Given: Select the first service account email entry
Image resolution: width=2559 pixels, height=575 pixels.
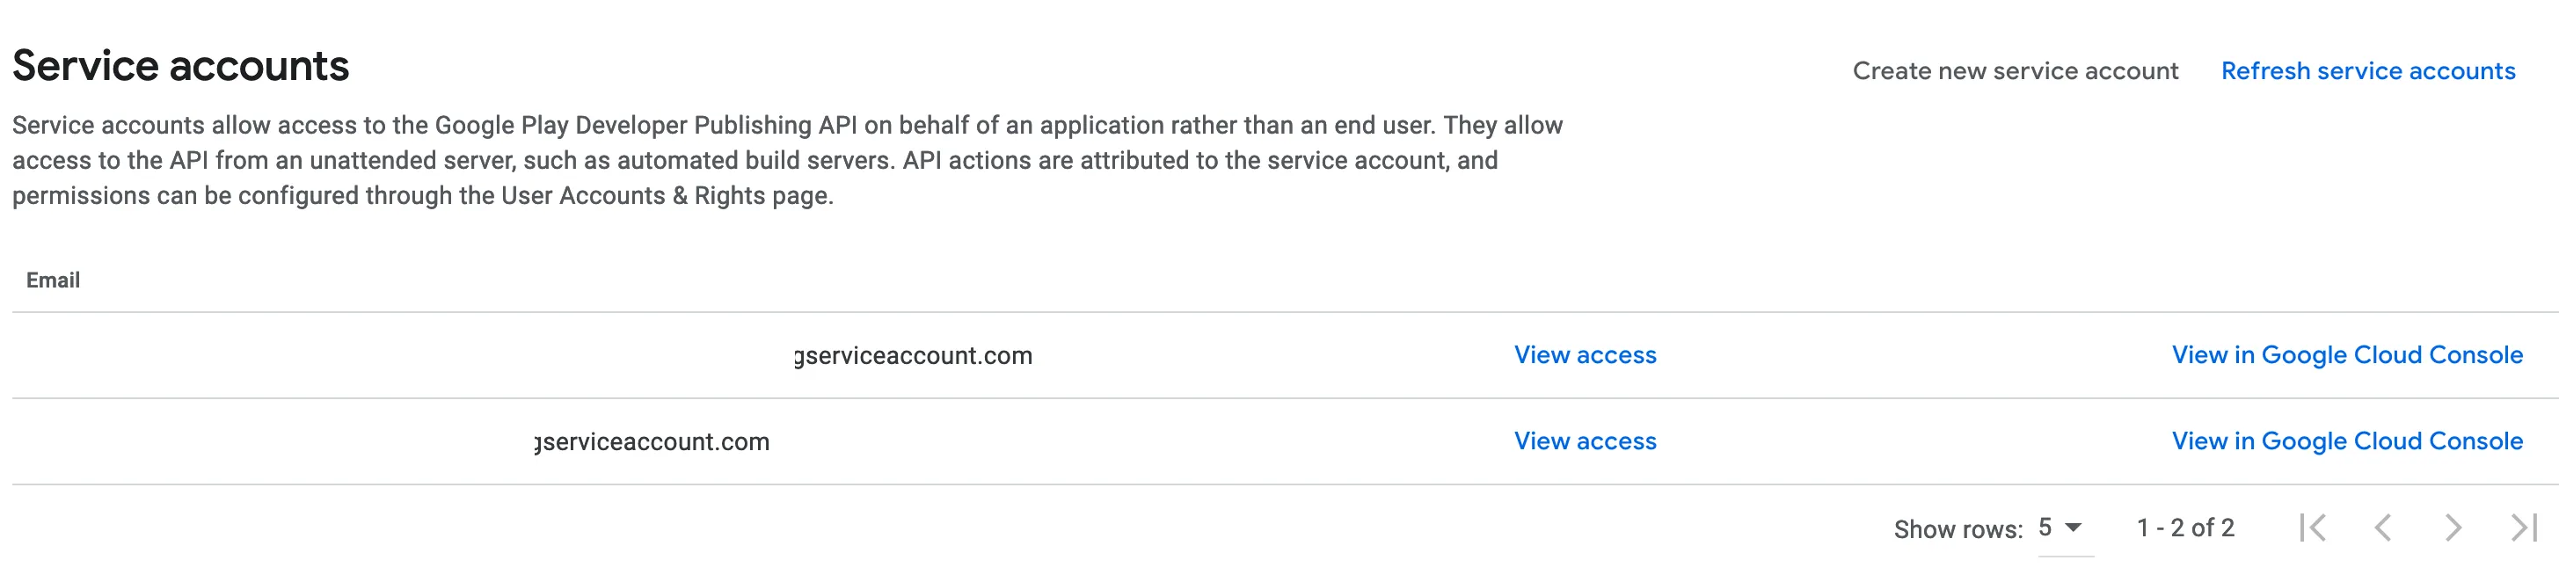Looking at the screenshot, I should click(x=521, y=354).
